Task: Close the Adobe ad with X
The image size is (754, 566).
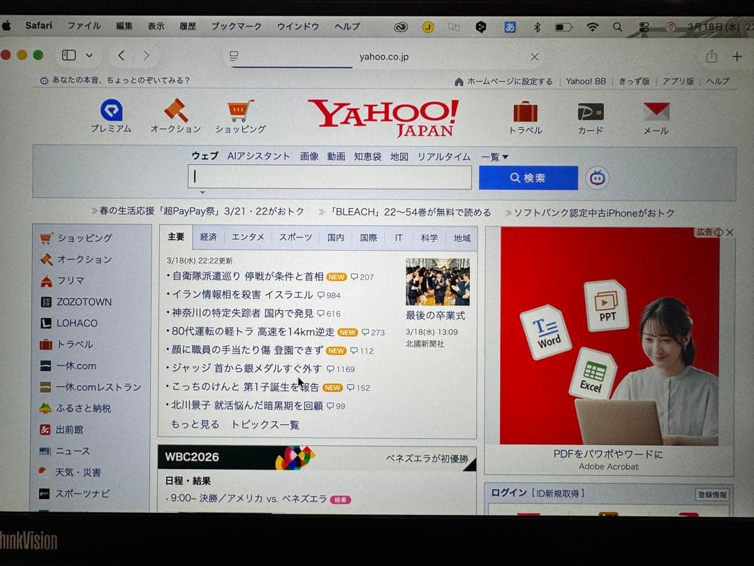Action: (730, 233)
